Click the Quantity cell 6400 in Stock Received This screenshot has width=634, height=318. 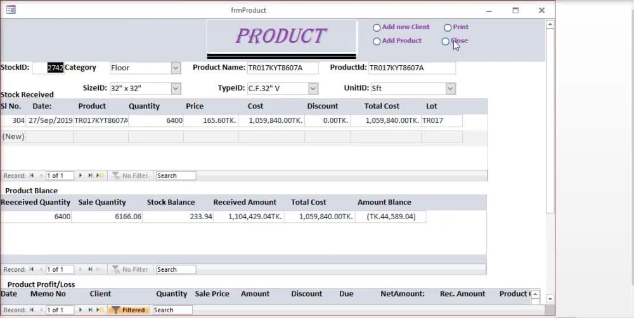pyautogui.click(x=156, y=120)
